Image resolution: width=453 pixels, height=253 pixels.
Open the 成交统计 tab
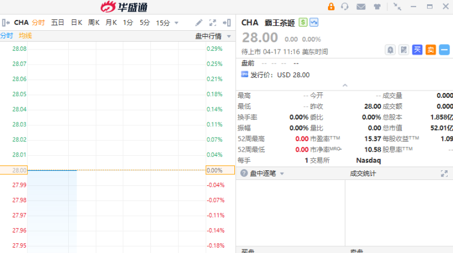click(363, 173)
